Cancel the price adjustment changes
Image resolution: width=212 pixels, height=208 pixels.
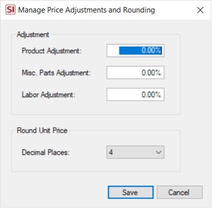pyautogui.click(x=179, y=192)
